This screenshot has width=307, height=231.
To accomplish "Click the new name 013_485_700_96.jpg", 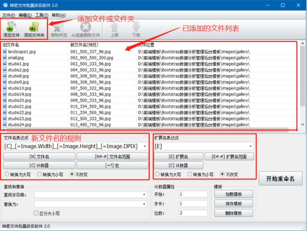I will tap(91, 125).
